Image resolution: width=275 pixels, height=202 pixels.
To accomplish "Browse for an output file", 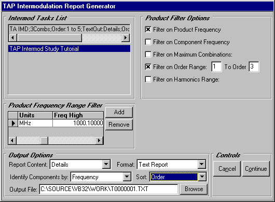I will click(194, 189).
